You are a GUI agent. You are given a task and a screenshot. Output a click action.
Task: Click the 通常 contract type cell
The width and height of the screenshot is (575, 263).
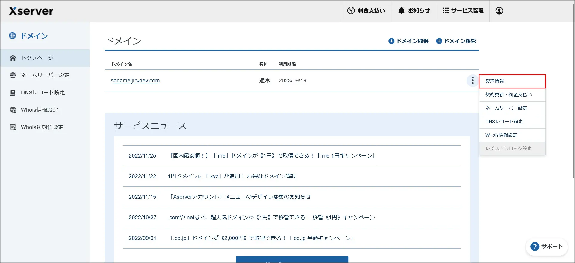(264, 81)
